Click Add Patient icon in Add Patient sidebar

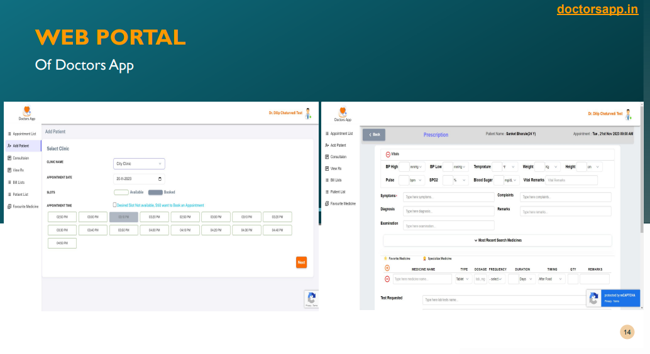click(x=9, y=146)
